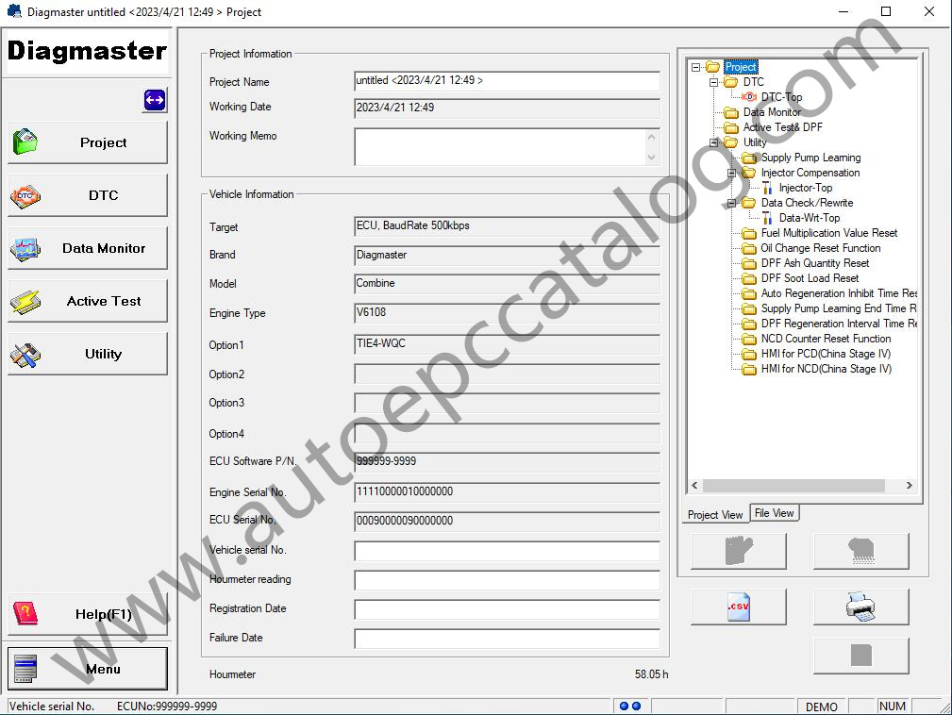Select DPF Ash Quantity Reset
The width and height of the screenshot is (952, 715).
coord(815,263)
